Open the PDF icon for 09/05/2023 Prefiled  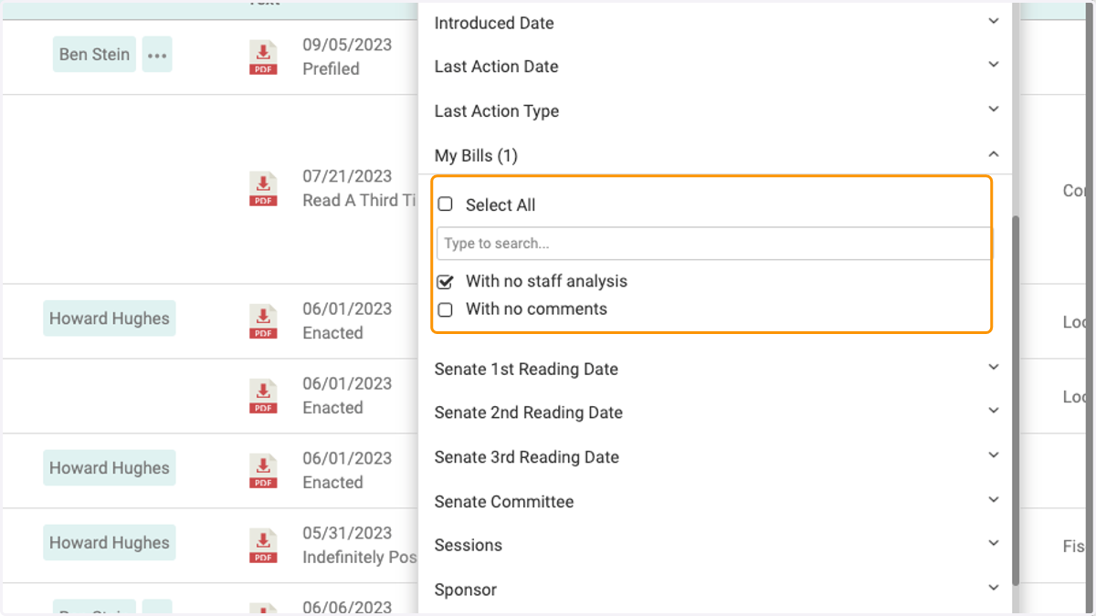[x=263, y=57]
